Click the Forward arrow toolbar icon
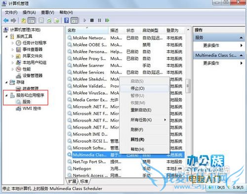Viewport: 247px width, 194px height. 13,21
